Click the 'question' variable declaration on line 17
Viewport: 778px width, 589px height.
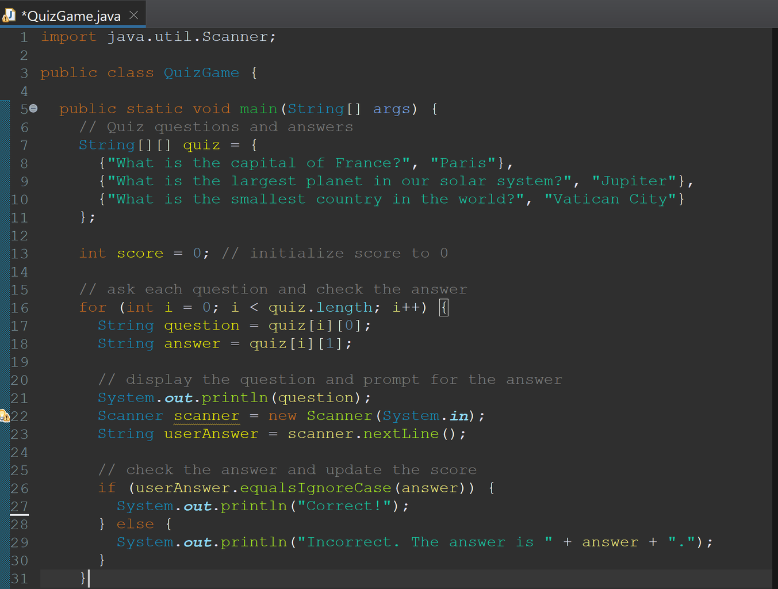(201, 326)
